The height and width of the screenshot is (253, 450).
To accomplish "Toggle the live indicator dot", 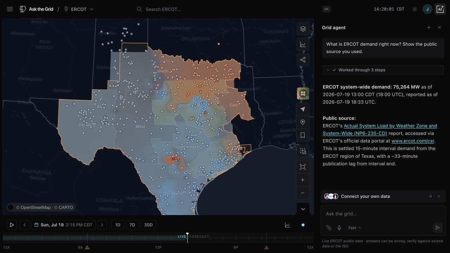I will pos(303,225).
